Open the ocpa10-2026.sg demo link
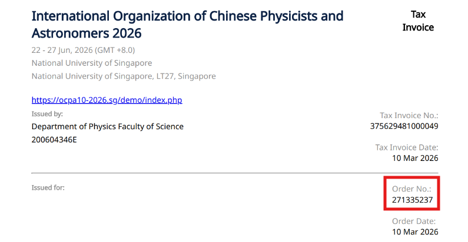This screenshot has height=242, width=468. [x=107, y=100]
